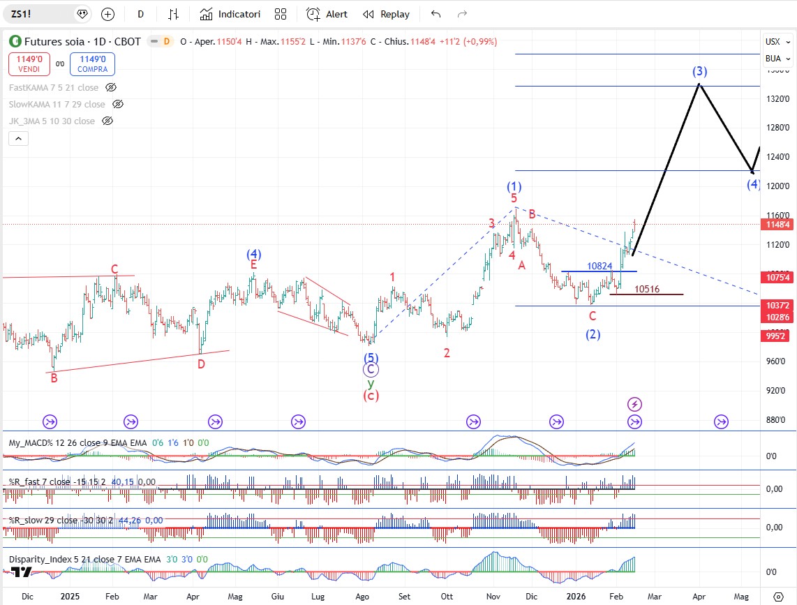The height and width of the screenshot is (605, 797).
Task: Open chart settings gear at bottom right
Action: tap(779, 597)
